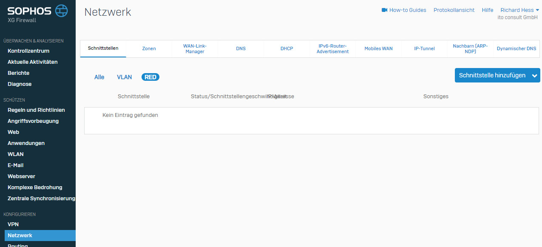Open the Dynamischer DNS tab

click(x=516, y=48)
